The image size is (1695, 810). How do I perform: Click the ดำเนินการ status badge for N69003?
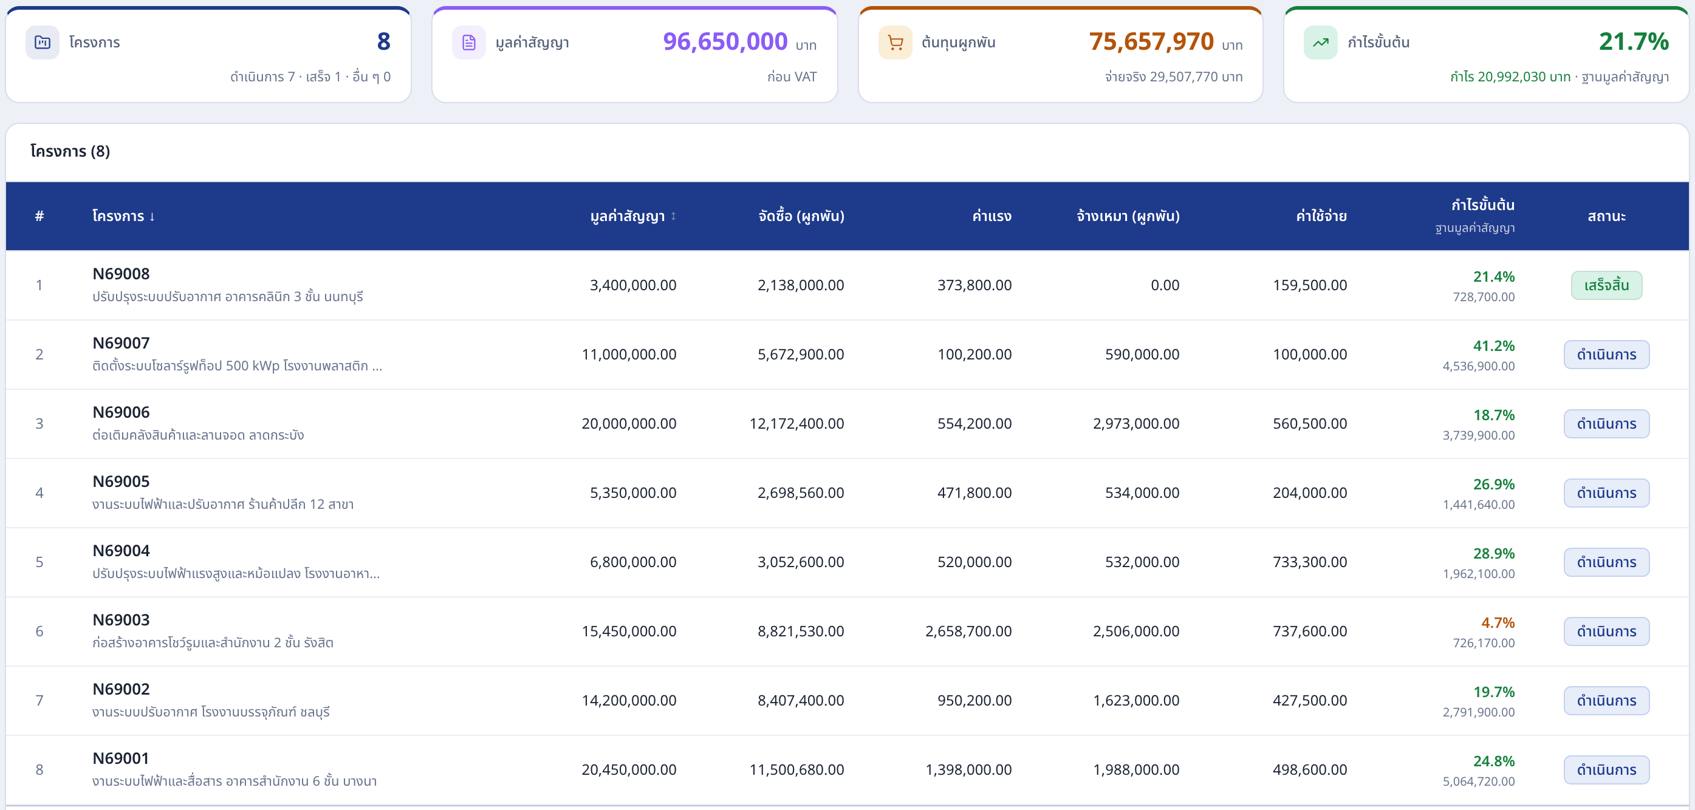pos(1606,631)
